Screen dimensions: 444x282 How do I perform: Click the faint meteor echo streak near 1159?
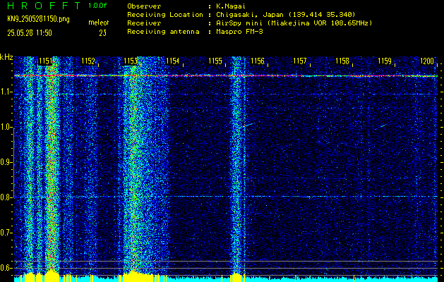[x=383, y=126]
